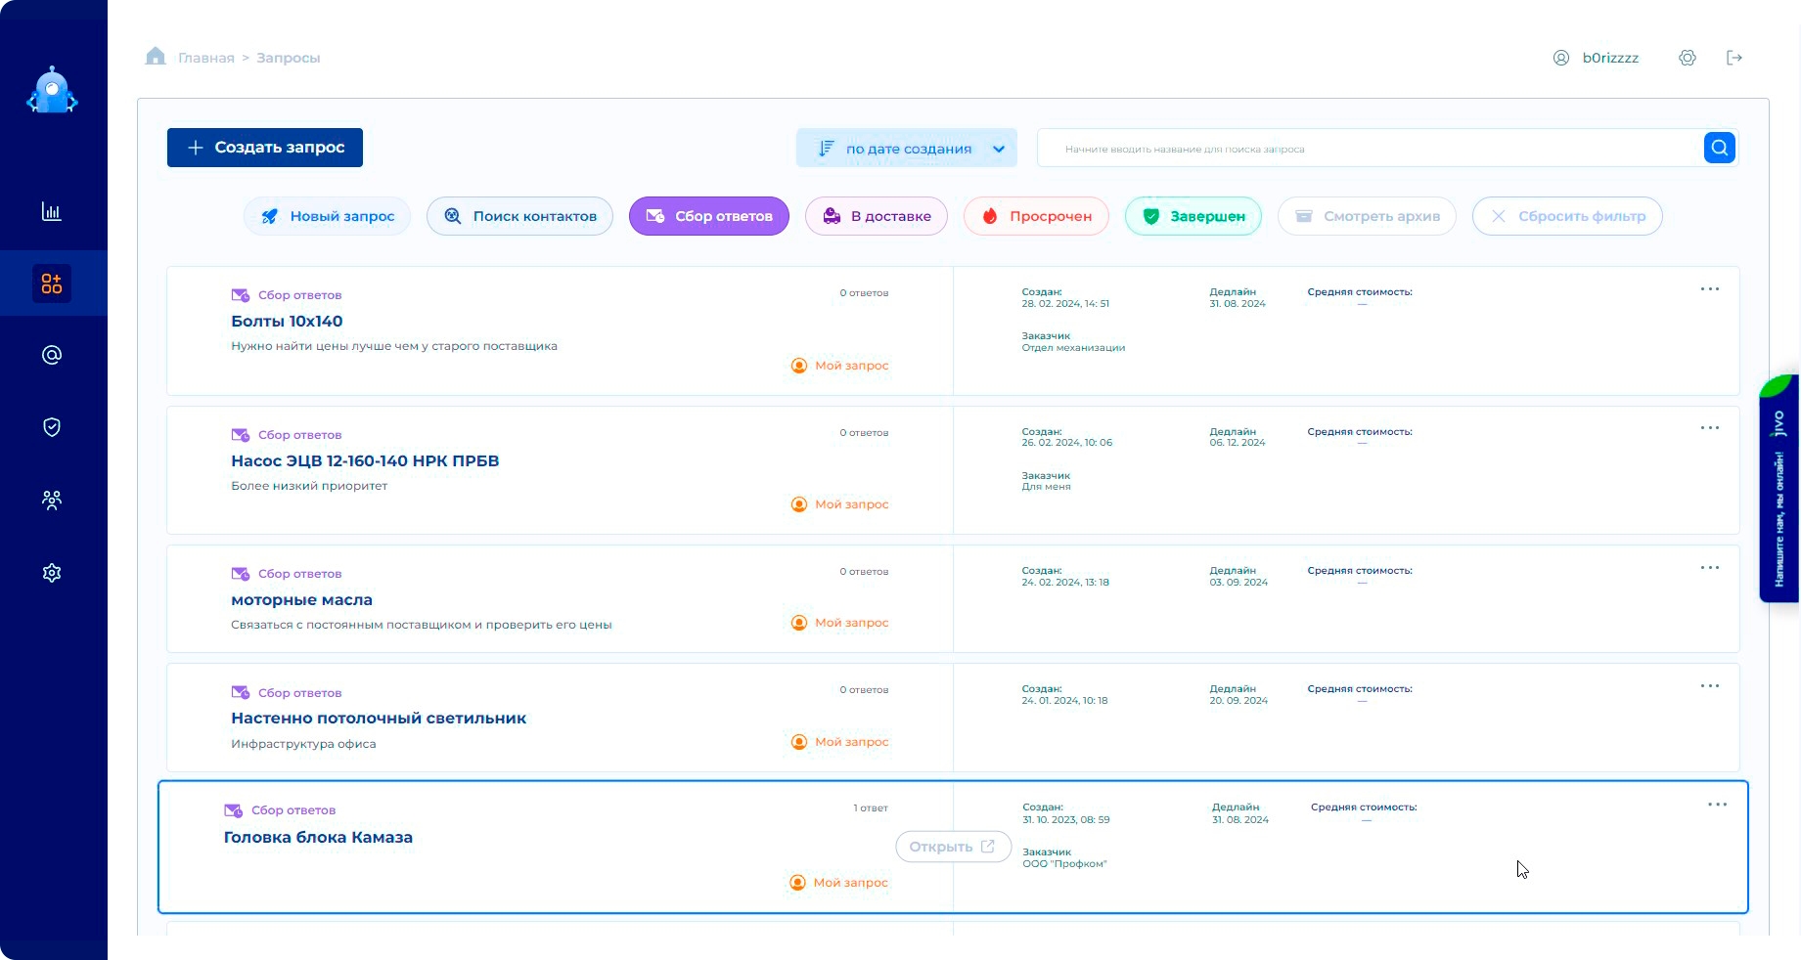Open three-dot menu for 'Болты 10х140'
This screenshot has width=1801, height=960.
click(x=1709, y=289)
